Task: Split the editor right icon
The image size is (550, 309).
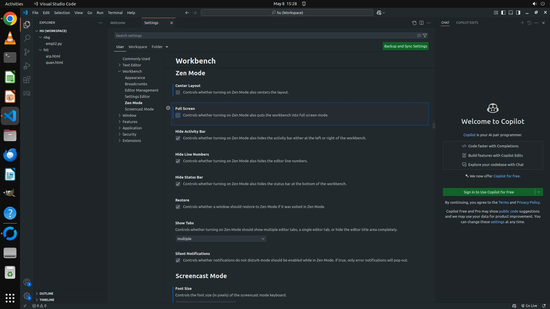Action: click(x=421, y=23)
